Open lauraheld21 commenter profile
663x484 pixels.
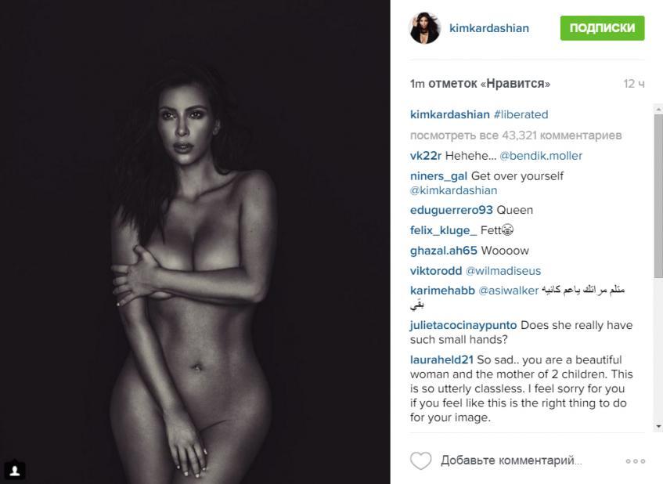pyautogui.click(x=441, y=359)
